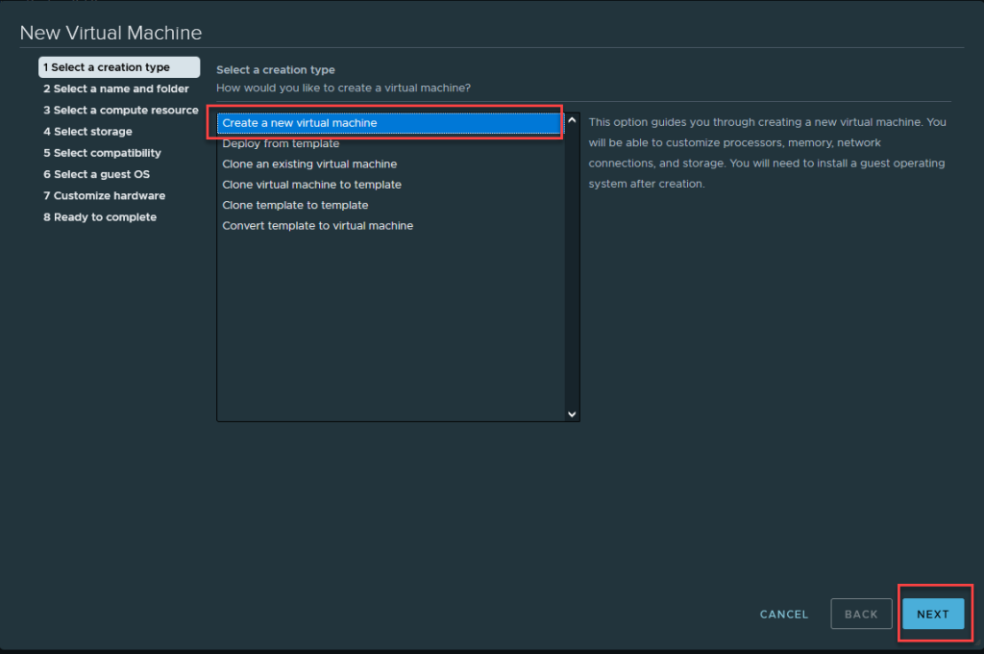This screenshot has width=984, height=654.
Task: Open step 6 Select a guest OS
Action: click(96, 174)
